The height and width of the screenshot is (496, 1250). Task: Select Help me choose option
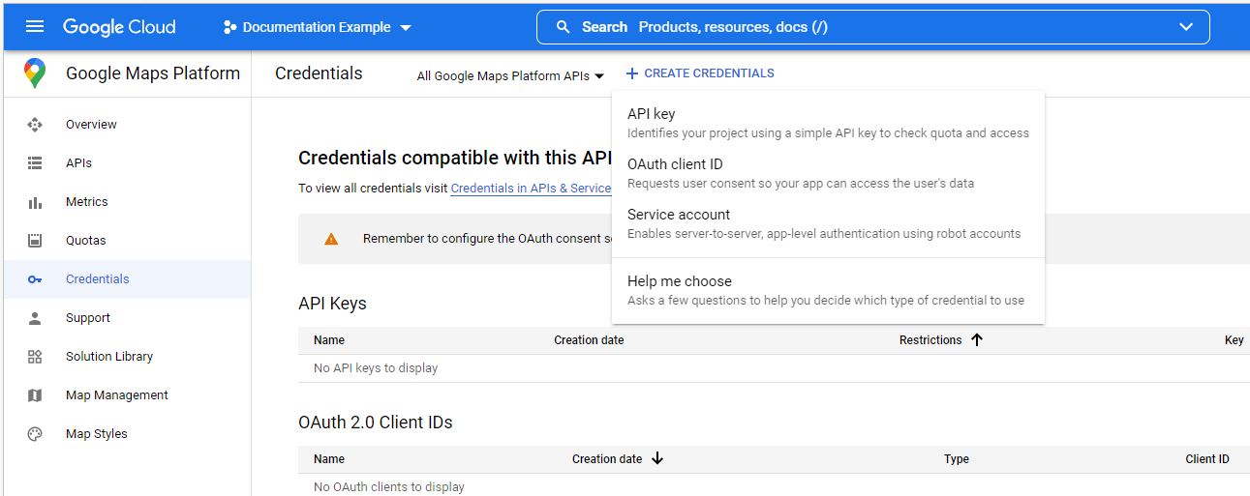click(828, 290)
